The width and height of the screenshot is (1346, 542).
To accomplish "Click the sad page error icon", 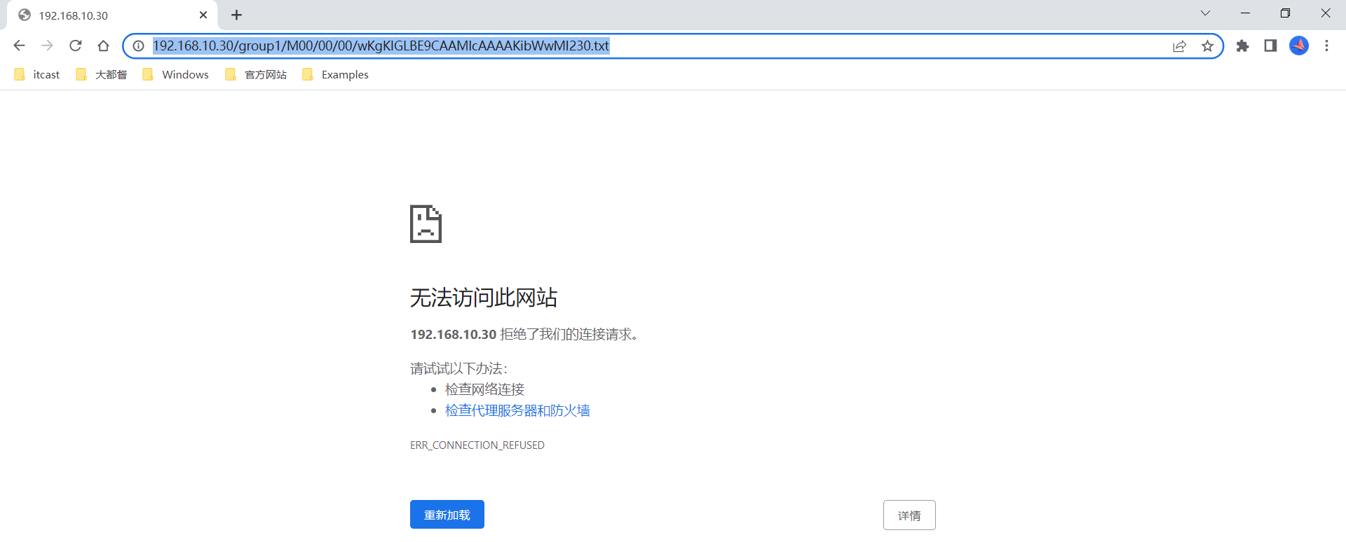I will (x=426, y=224).
